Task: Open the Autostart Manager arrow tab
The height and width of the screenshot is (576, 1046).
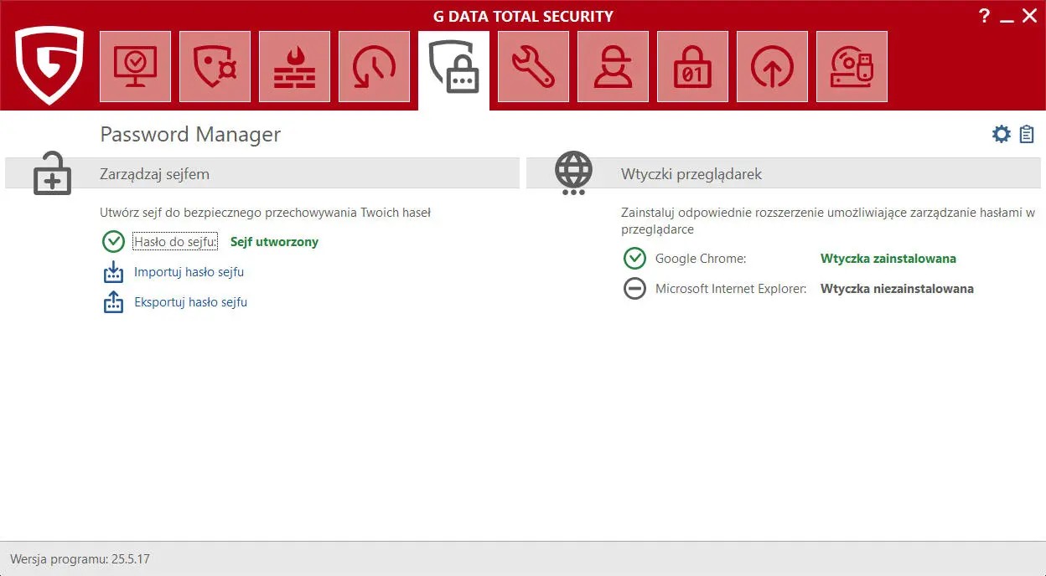Action: coord(772,67)
